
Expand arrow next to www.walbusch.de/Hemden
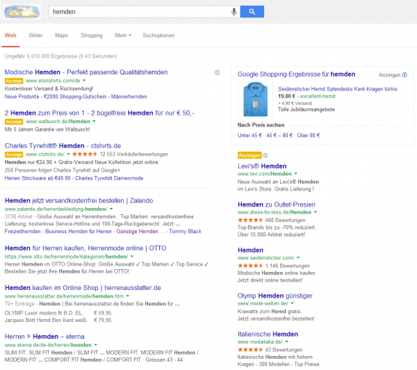(x=94, y=122)
